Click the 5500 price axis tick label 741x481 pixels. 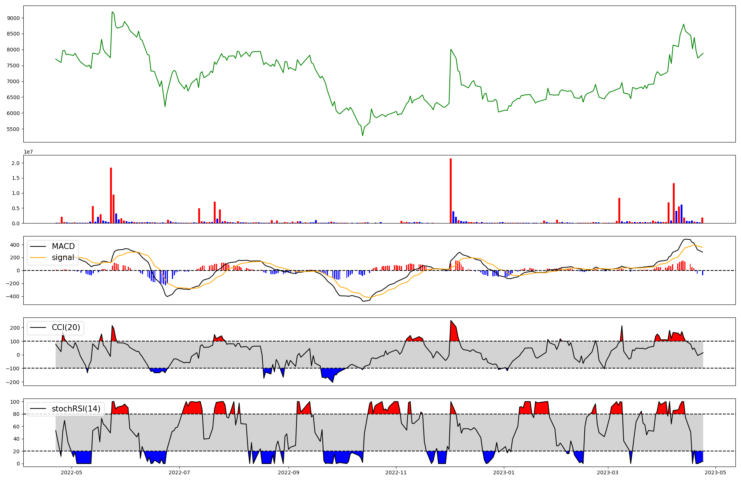tap(13, 129)
